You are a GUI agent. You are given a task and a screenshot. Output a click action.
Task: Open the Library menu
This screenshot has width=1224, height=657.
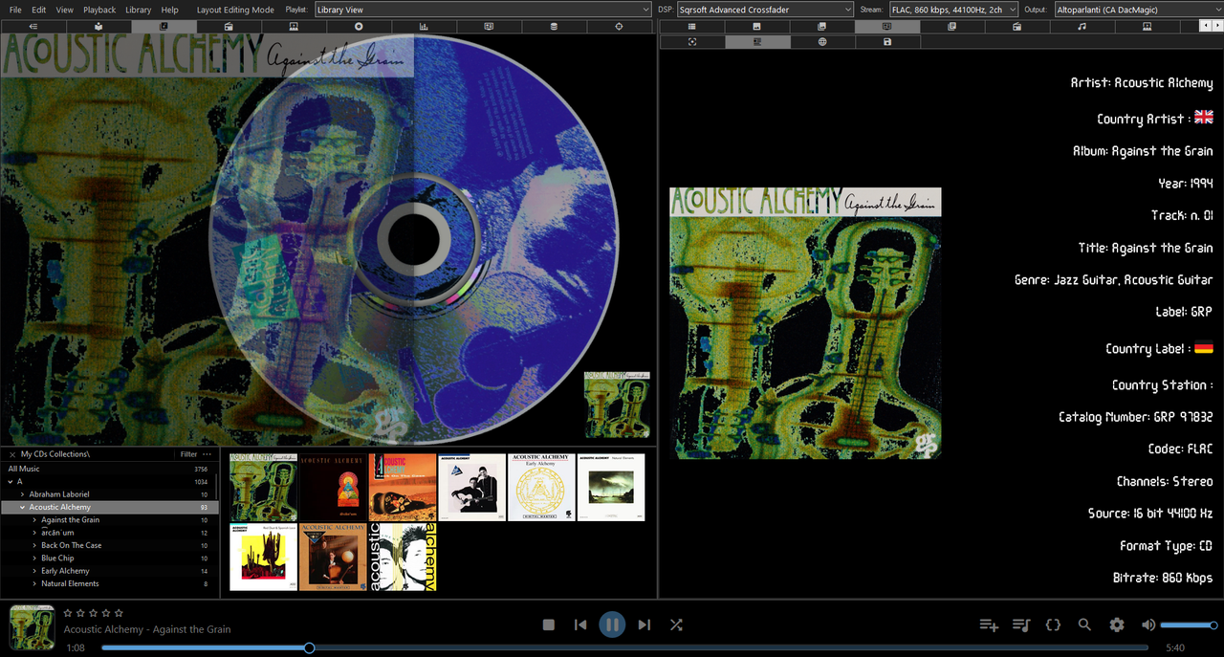coord(139,10)
